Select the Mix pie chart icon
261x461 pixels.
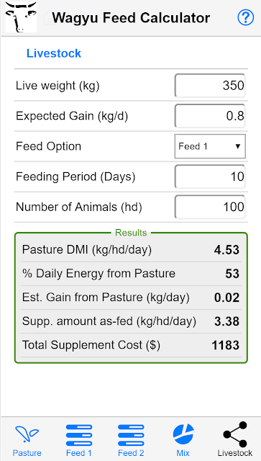click(x=183, y=434)
